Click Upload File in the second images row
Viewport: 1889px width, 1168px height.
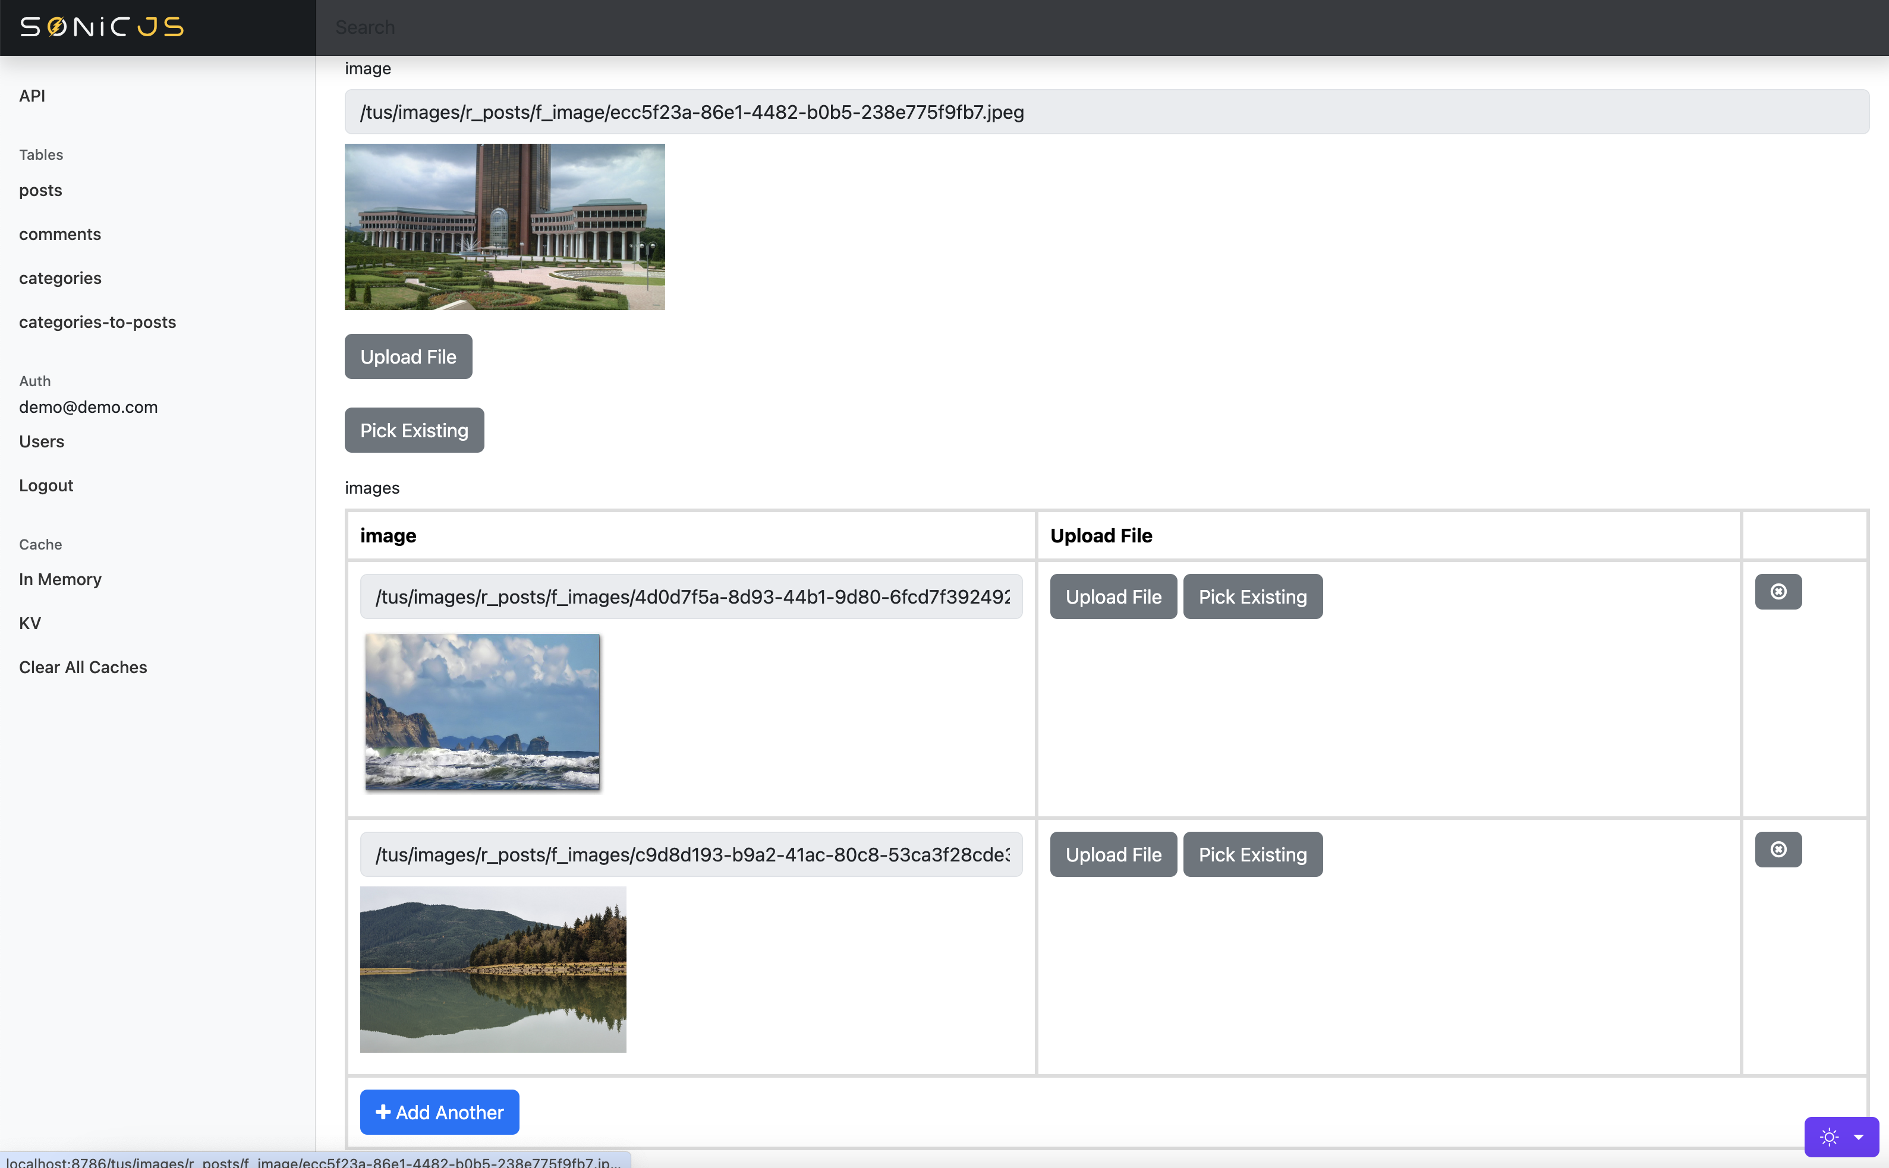pos(1113,854)
